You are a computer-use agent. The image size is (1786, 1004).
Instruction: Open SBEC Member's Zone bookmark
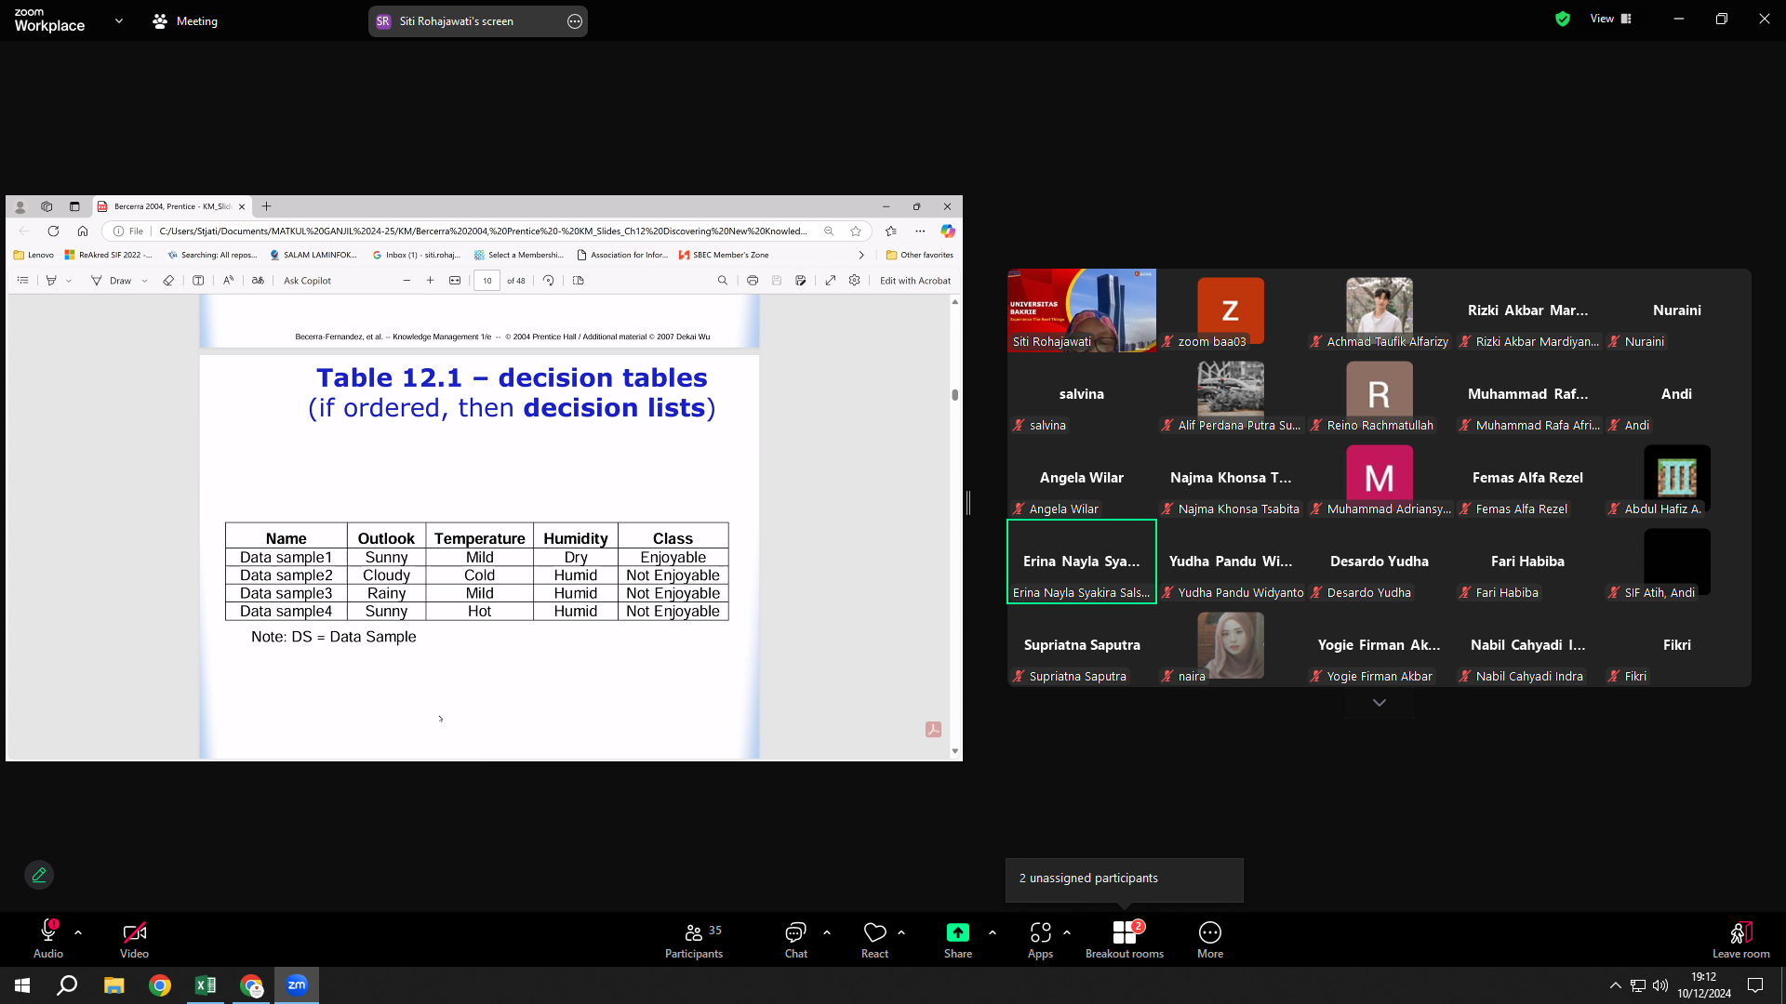click(724, 255)
